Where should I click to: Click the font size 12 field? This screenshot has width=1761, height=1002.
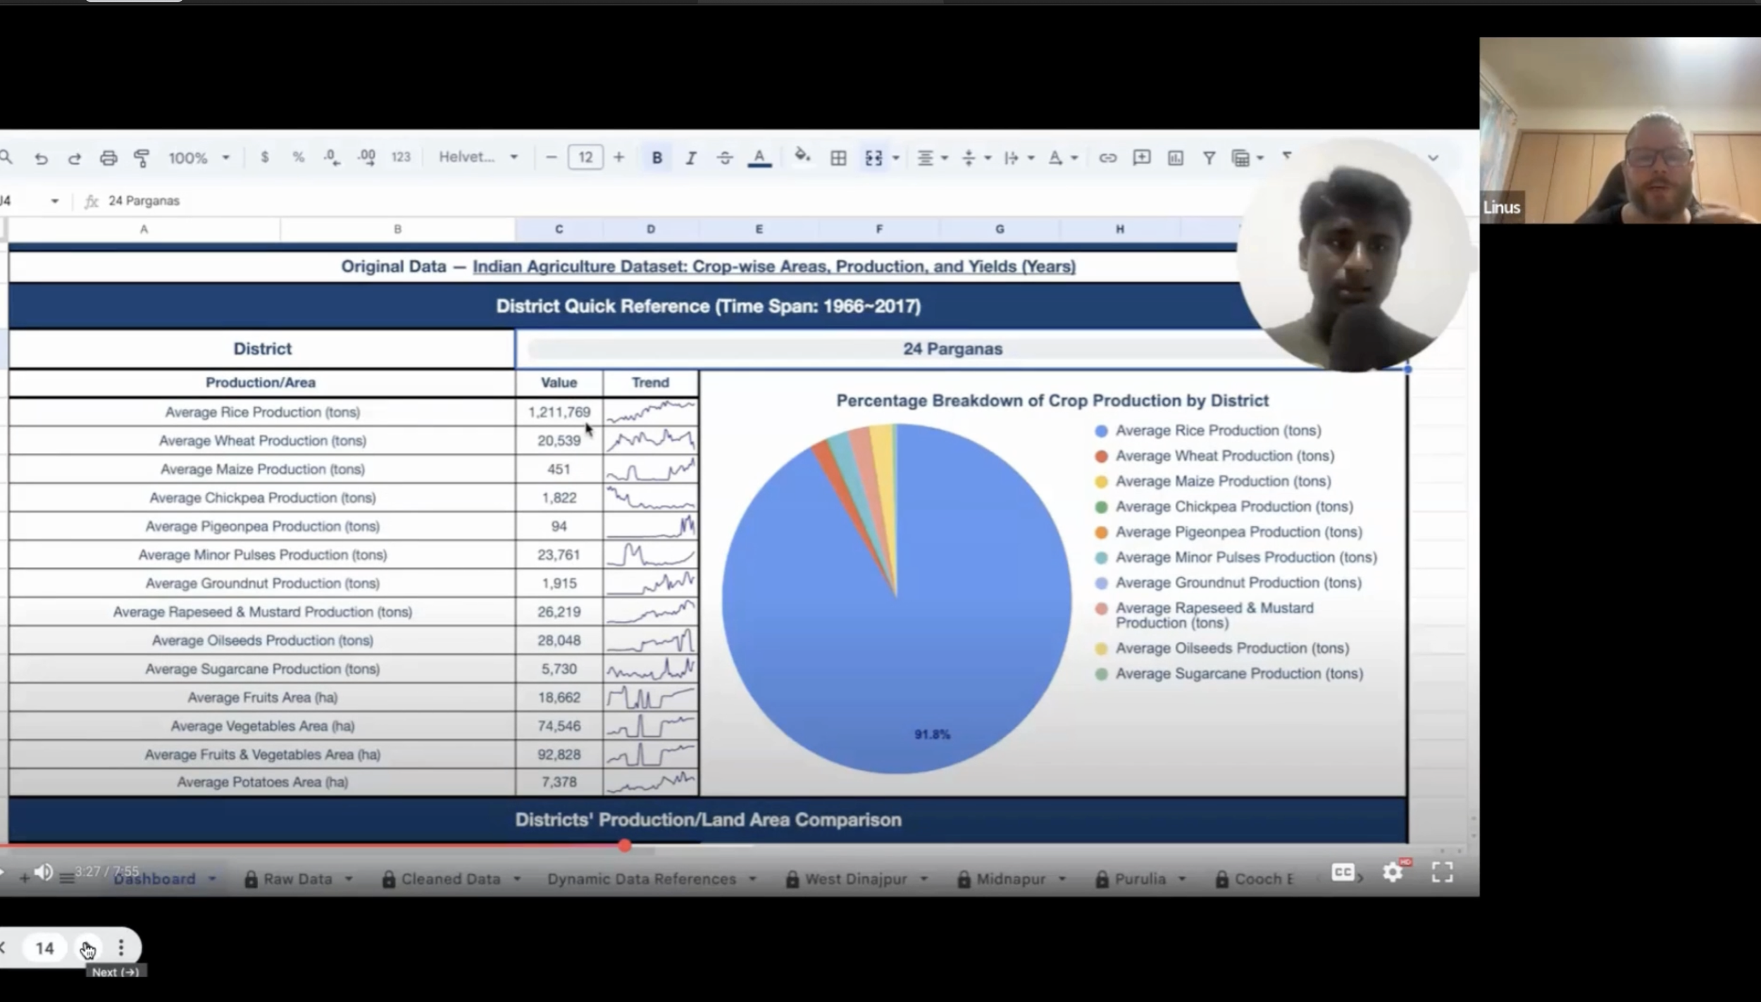pyautogui.click(x=585, y=157)
